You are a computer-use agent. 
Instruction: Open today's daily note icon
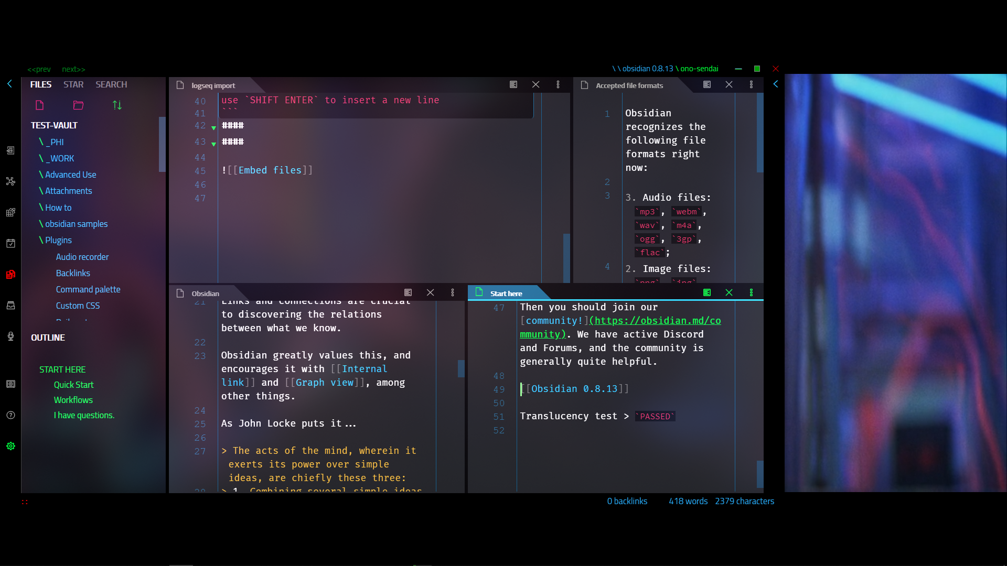pyautogui.click(x=10, y=243)
